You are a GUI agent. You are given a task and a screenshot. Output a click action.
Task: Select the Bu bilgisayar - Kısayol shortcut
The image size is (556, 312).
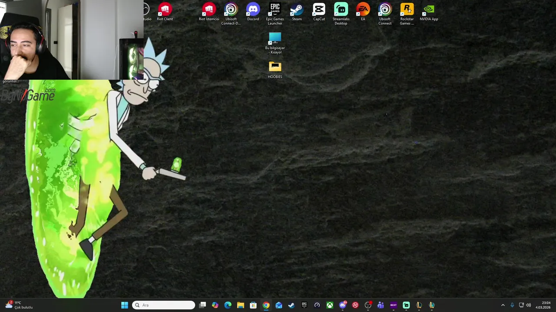275,43
